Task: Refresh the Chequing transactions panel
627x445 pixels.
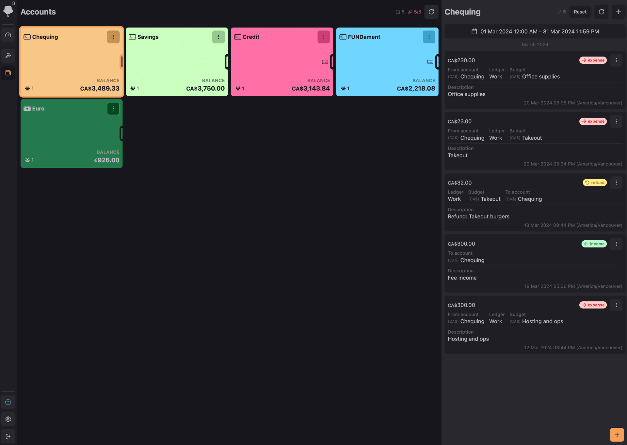Action: [601, 12]
